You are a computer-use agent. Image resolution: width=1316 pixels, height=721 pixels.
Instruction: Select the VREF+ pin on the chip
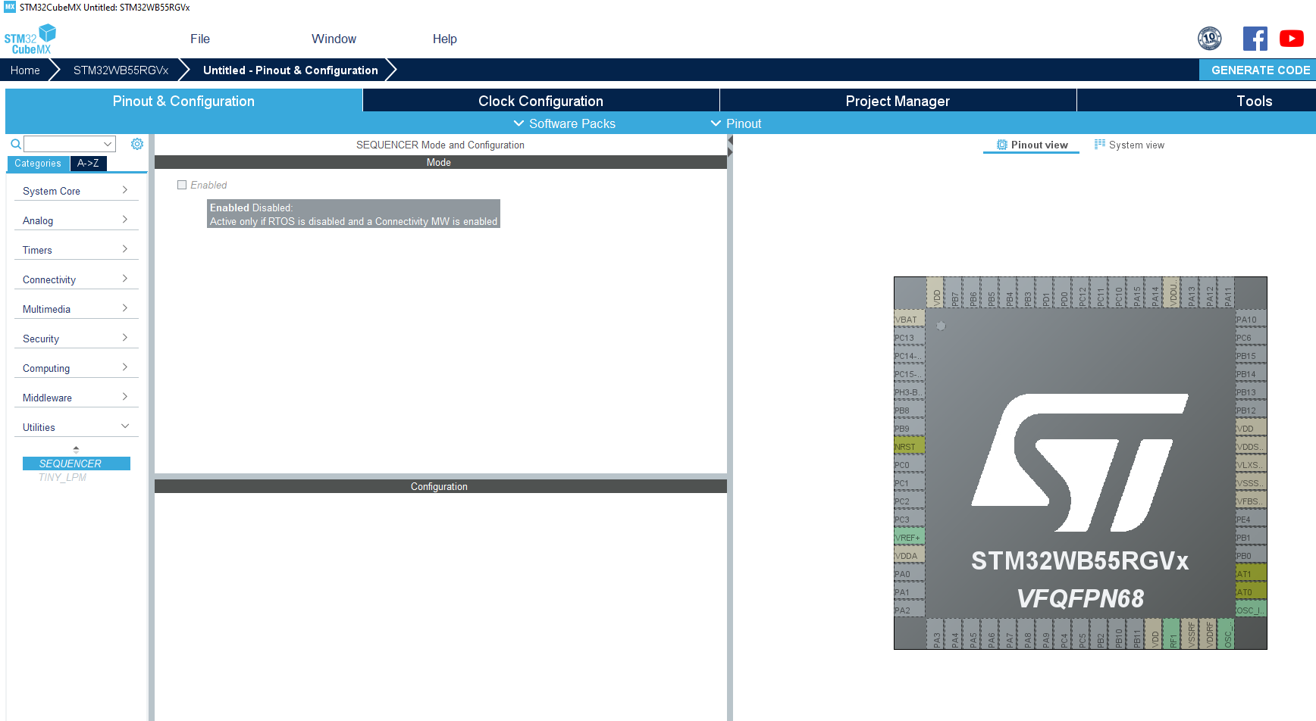pyautogui.click(x=909, y=538)
